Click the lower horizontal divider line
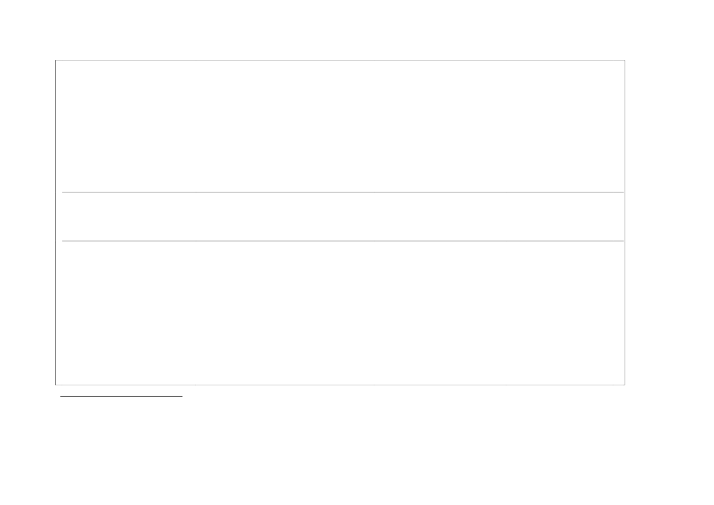 point(340,241)
